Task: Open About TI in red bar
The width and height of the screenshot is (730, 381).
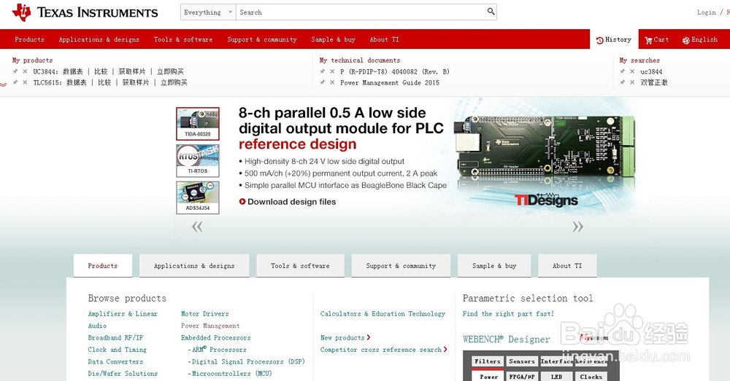Action: (384, 39)
